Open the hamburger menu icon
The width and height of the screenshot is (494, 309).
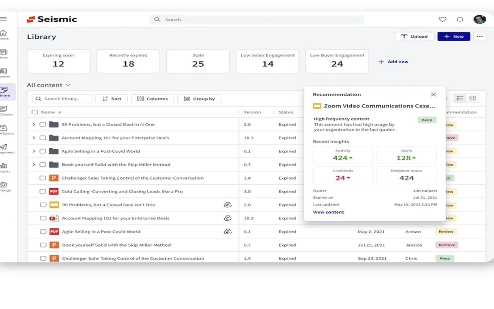(x=3, y=19)
